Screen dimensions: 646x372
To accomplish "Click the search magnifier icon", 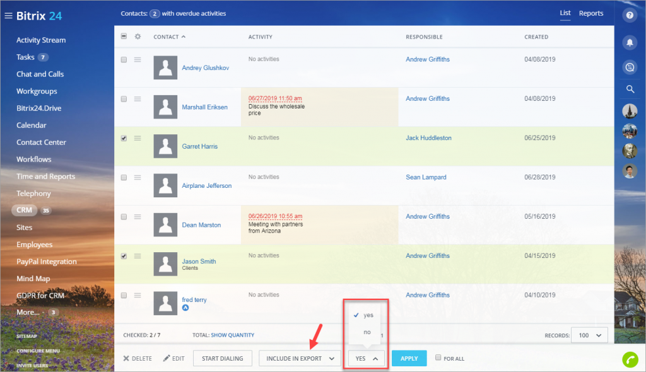I will [630, 89].
